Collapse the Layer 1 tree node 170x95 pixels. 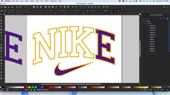[x=143, y=21]
